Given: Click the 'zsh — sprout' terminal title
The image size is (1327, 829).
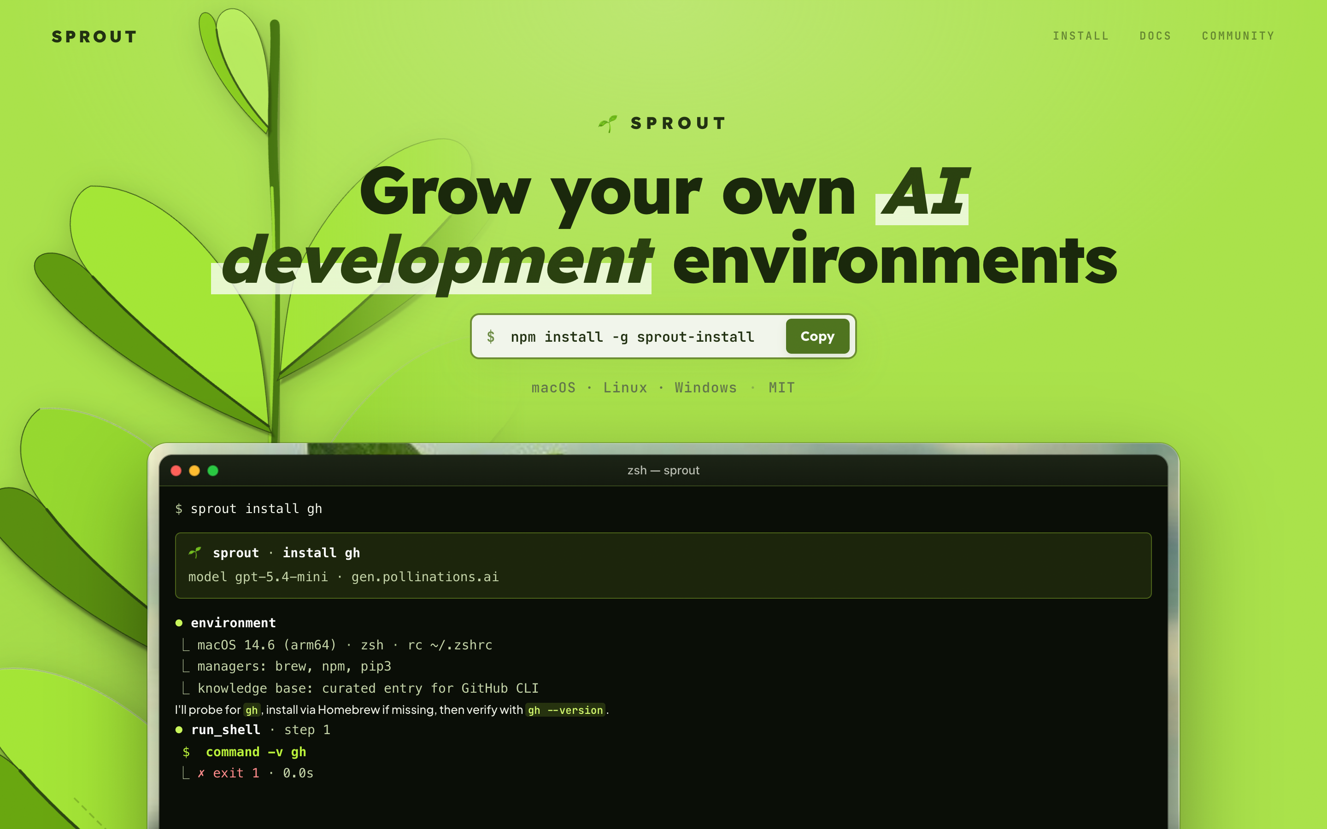Looking at the screenshot, I should (x=663, y=470).
